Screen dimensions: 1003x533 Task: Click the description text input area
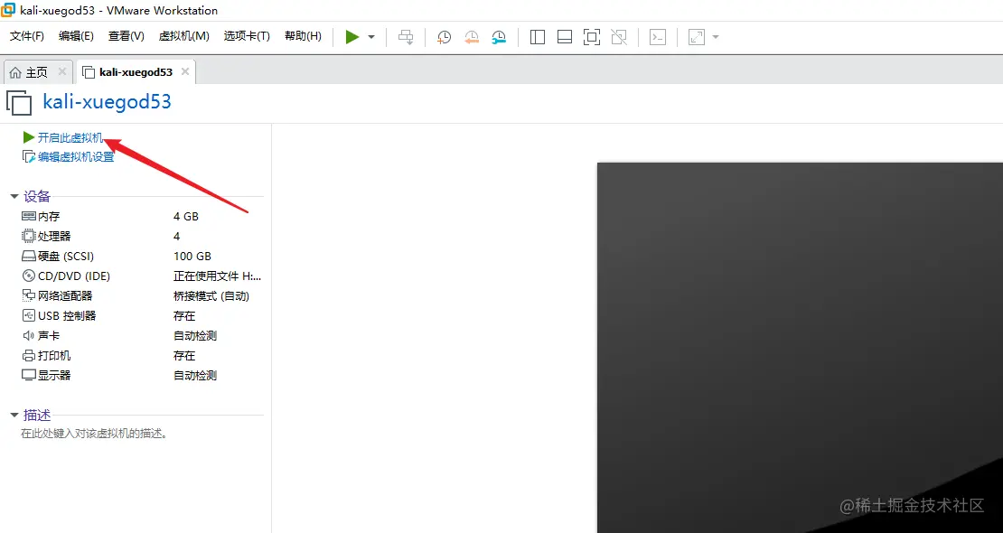(x=94, y=434)
